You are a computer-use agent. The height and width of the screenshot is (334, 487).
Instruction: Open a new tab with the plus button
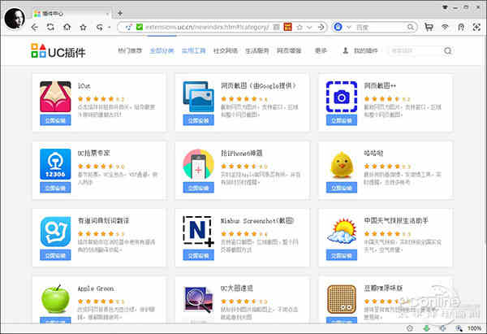click(x=120, y=13)
